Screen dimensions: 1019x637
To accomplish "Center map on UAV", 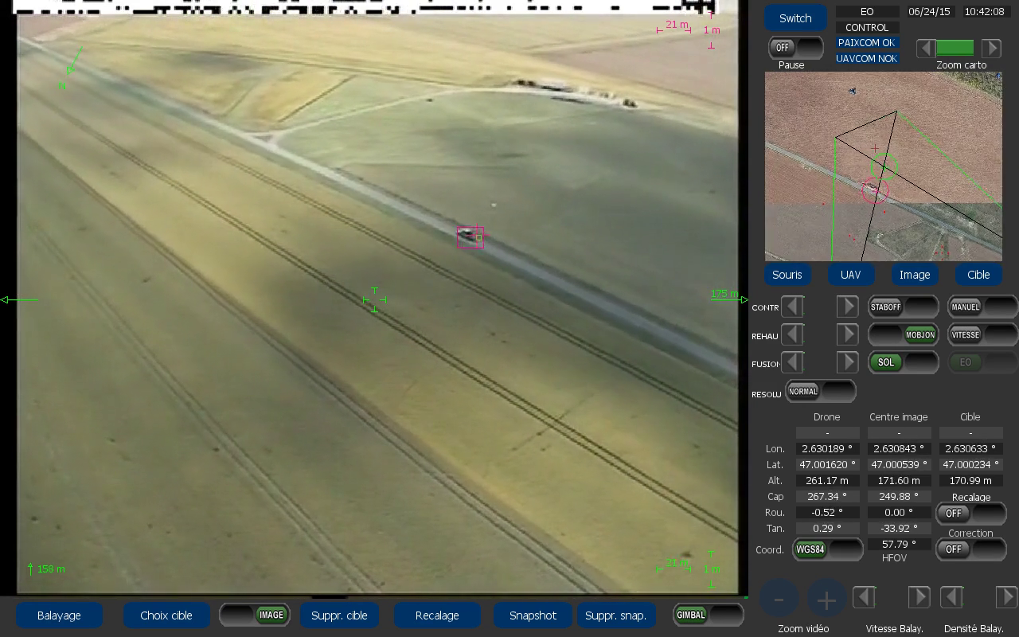I will [x=850, y=275].
